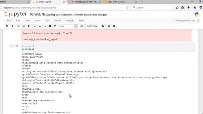
Task: Open the Widgets menu
Action: coord(70,21)
